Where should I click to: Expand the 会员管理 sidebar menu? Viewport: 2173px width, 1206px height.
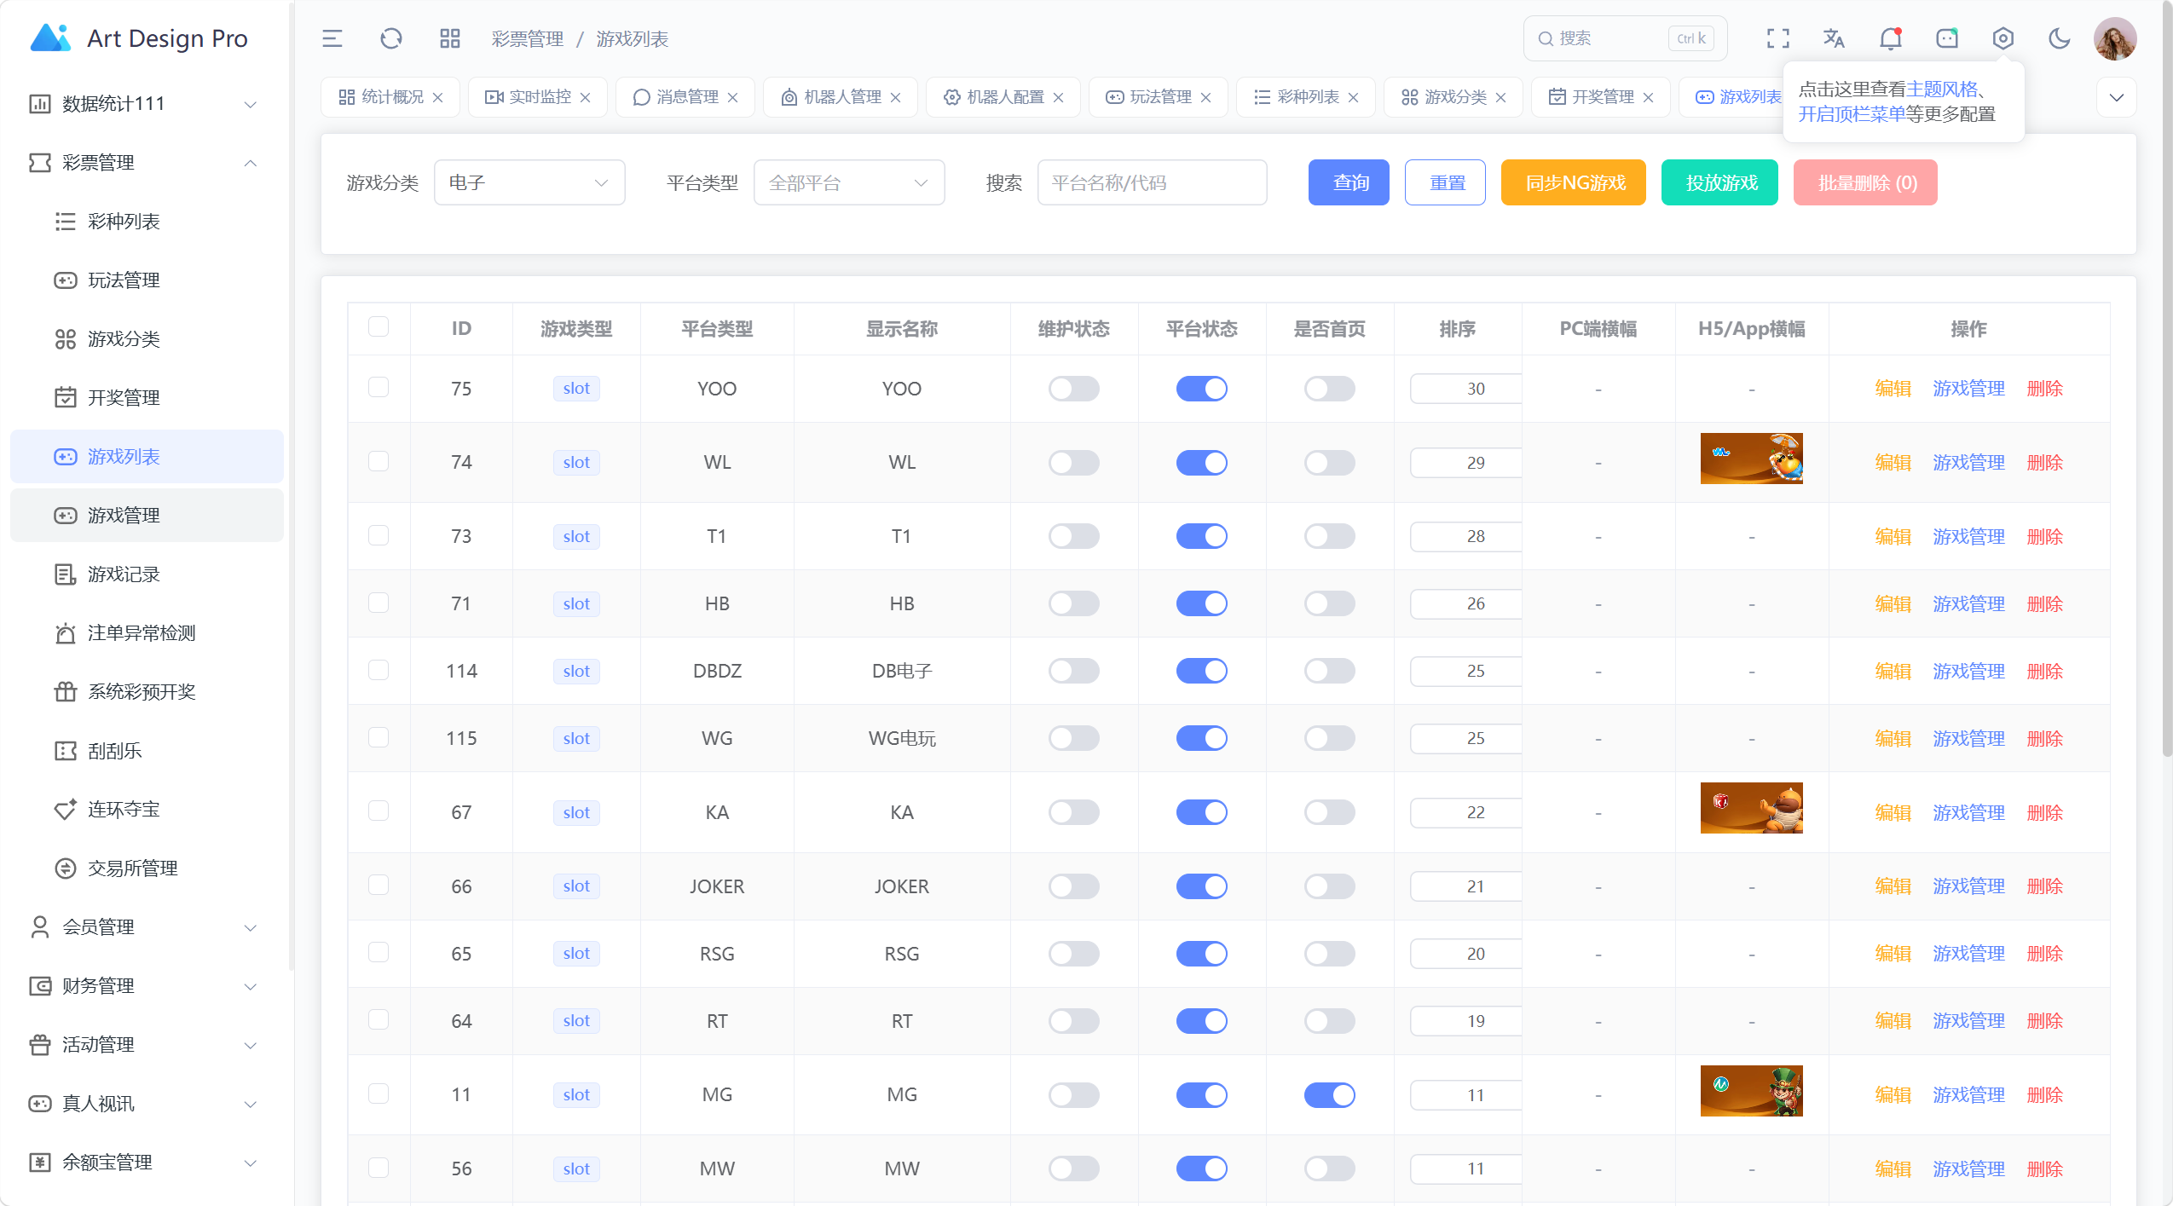click(x=147, y=927)
